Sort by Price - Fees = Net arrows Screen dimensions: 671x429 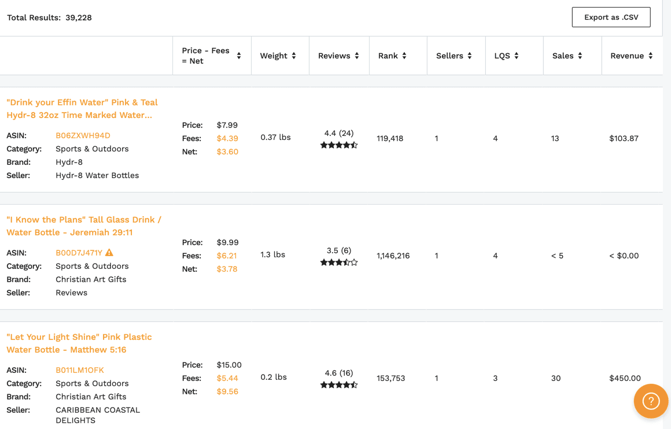pos(239,56)
